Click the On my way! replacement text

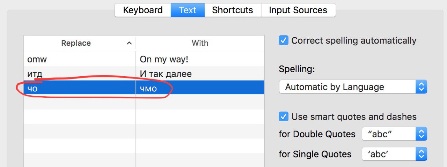tap(164, 59)
